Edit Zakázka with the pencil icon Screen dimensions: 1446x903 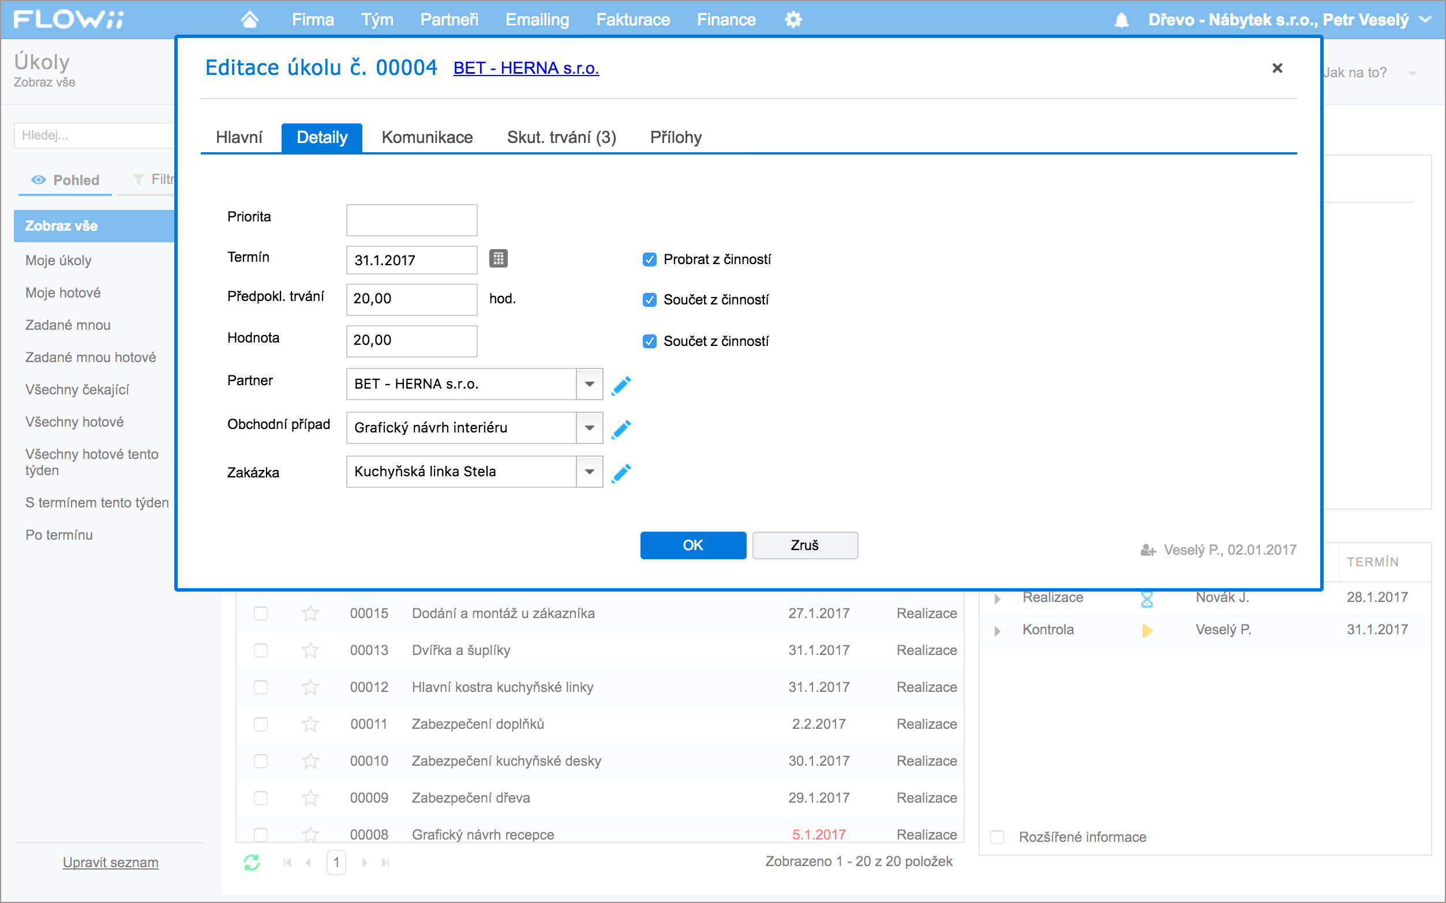coord(621,472)
